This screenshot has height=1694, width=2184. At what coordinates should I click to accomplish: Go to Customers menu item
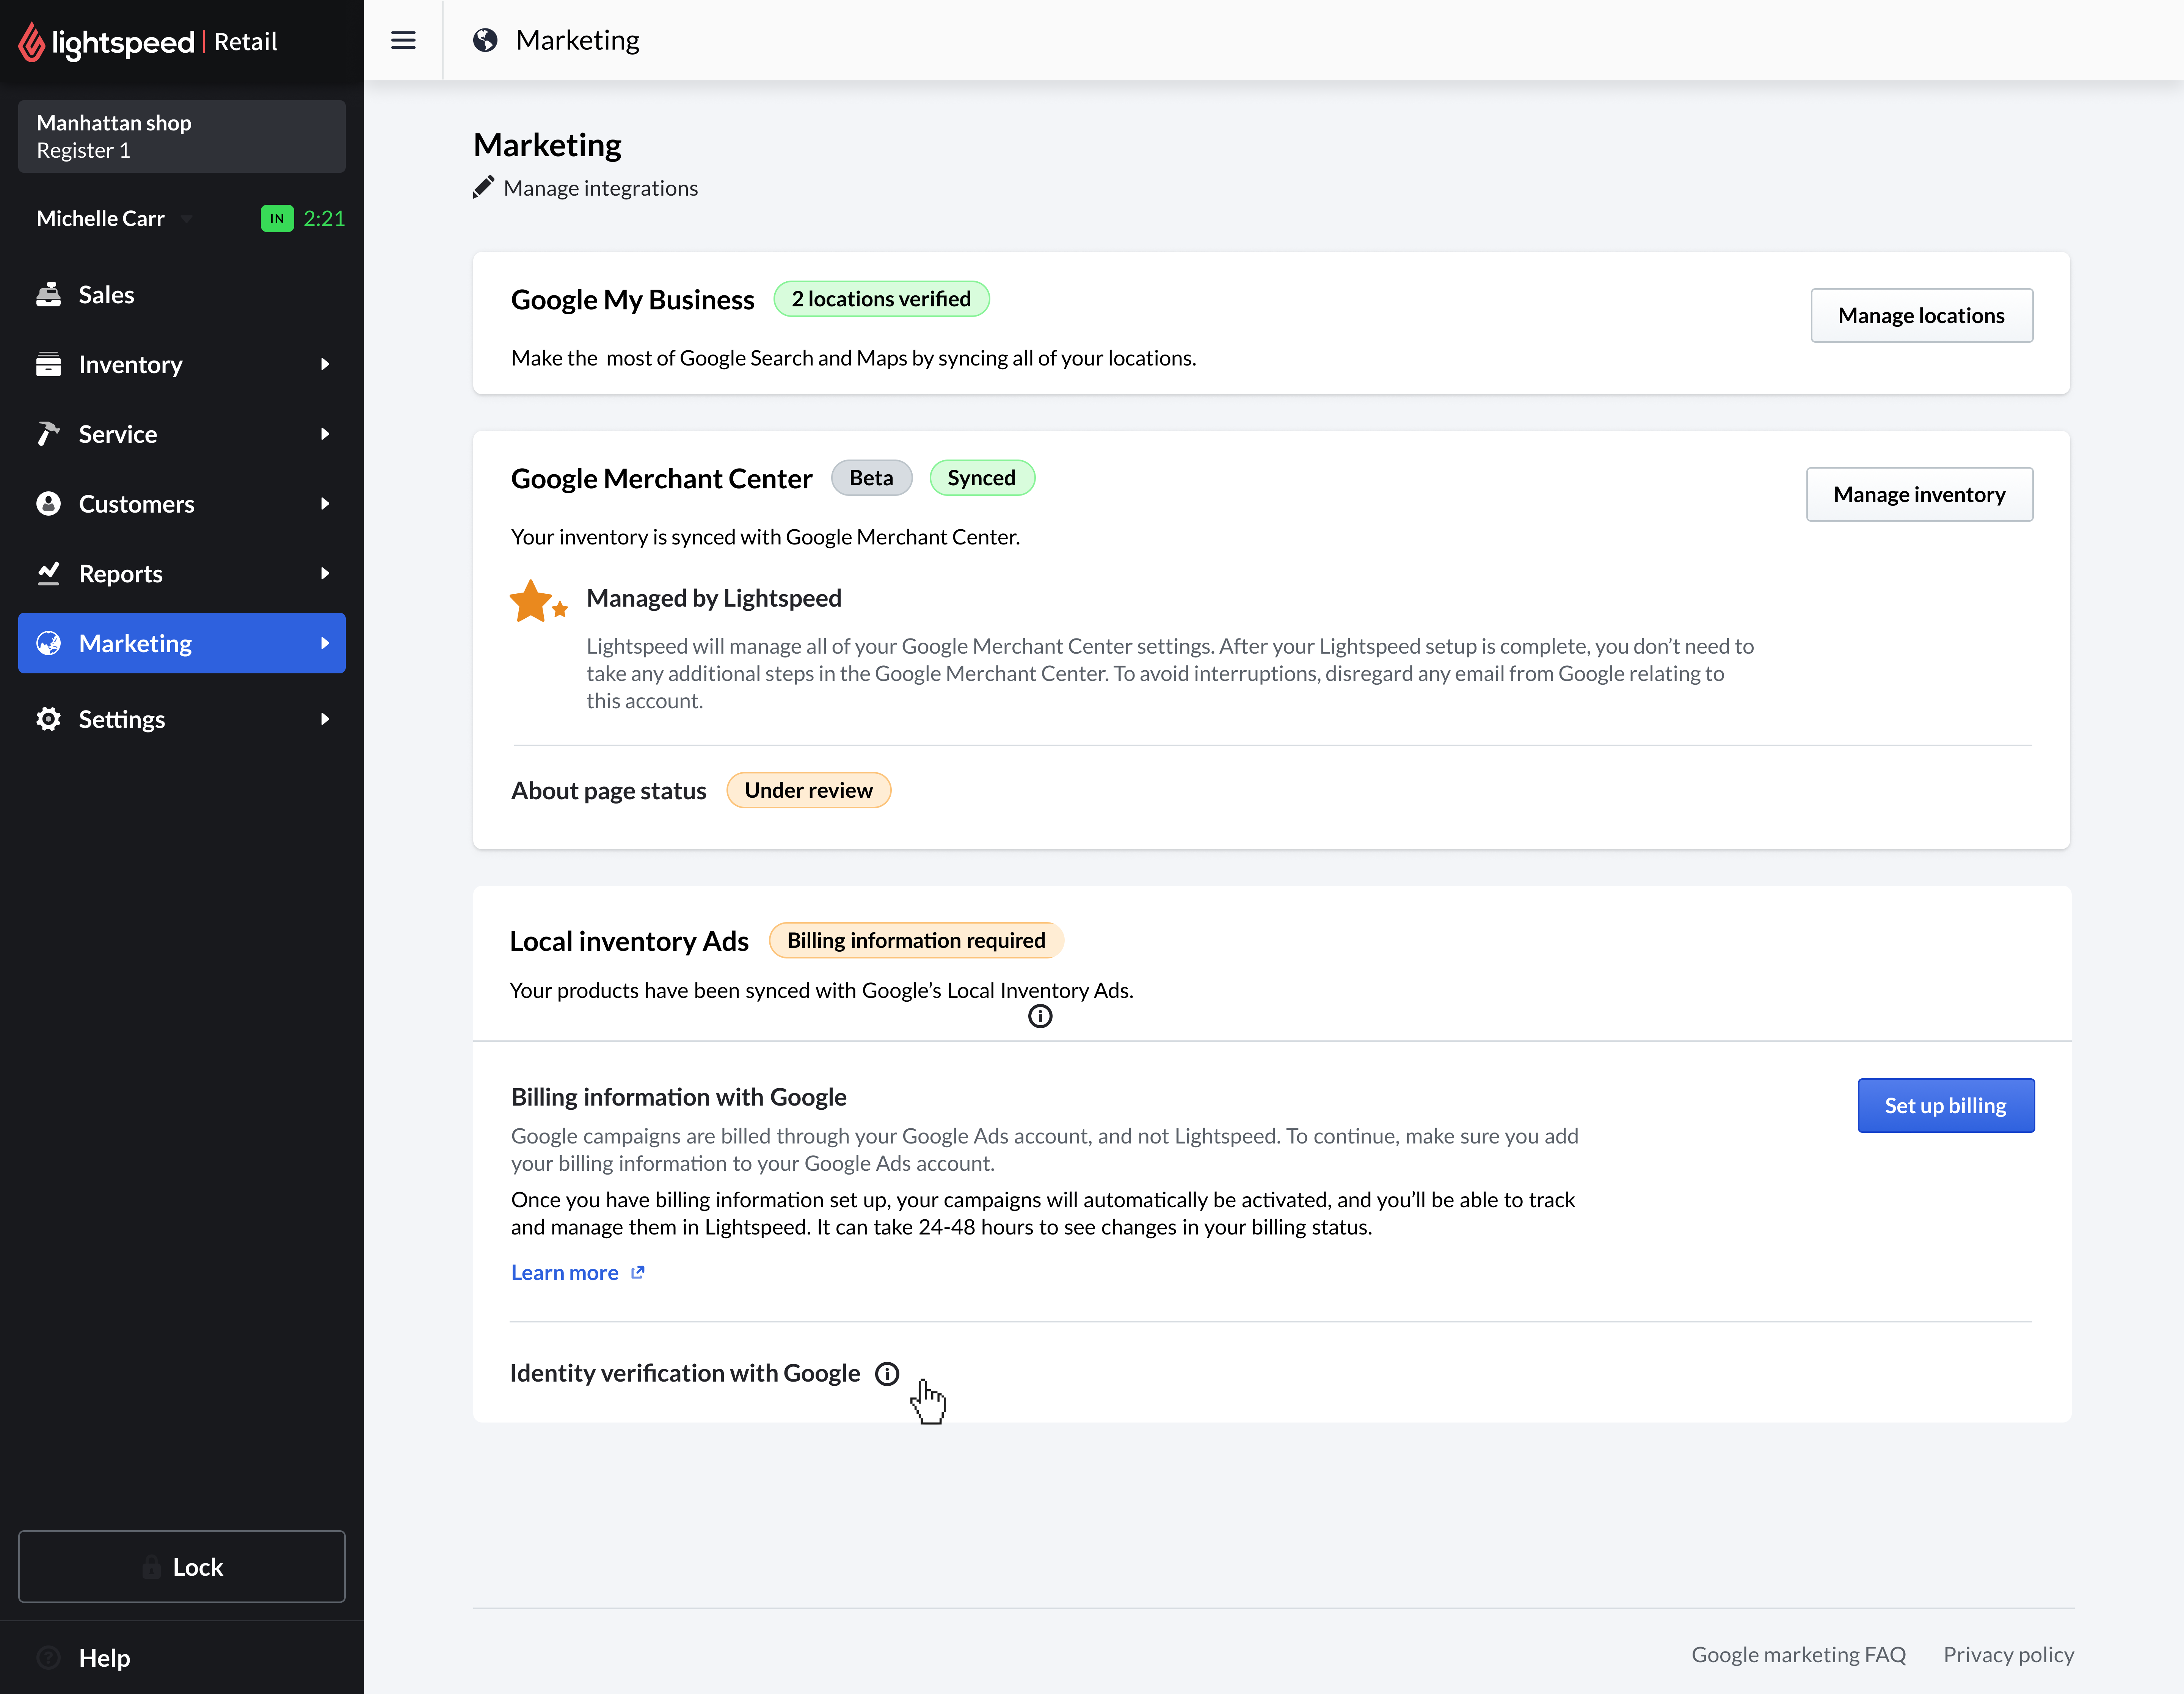click(x=182, y=504)
